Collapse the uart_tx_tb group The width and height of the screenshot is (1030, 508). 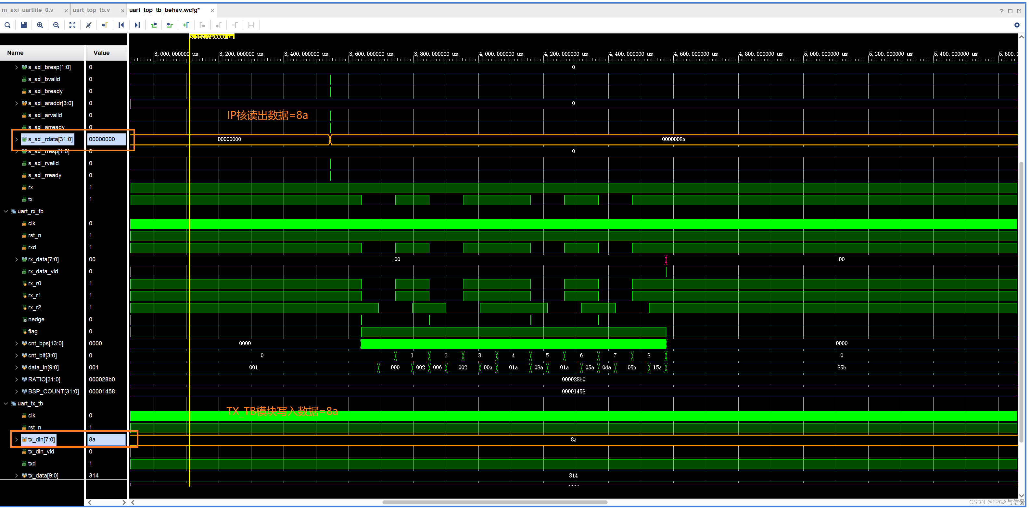6,403
